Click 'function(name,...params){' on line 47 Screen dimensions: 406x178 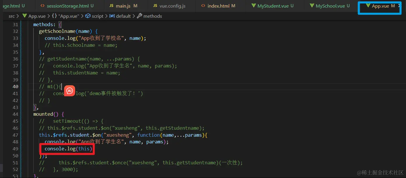(x=172, y=135)
